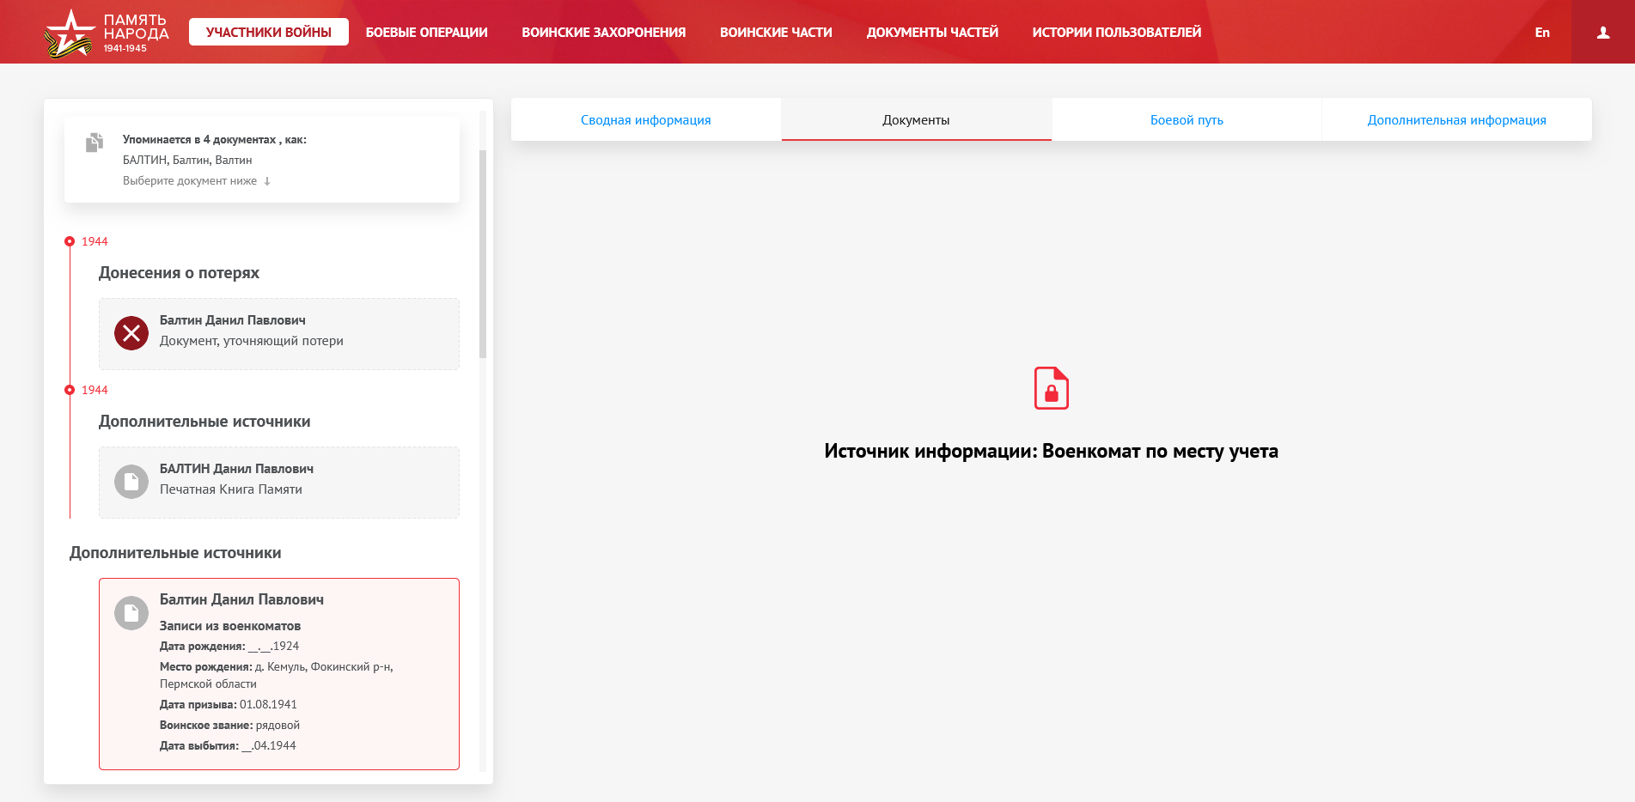
Task: Open Документы частей in the top menu
Action: click(931, 33)
